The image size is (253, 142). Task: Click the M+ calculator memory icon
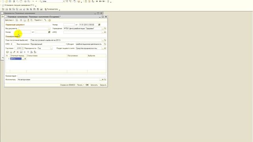pos(100,1)
